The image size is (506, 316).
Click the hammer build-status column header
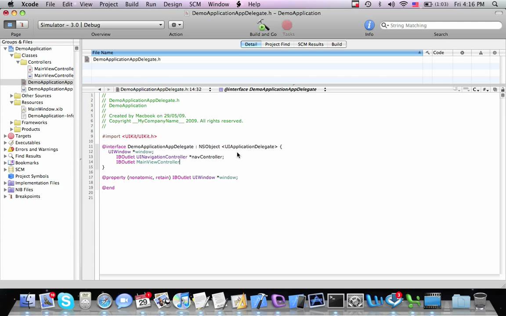pos(427,53)
